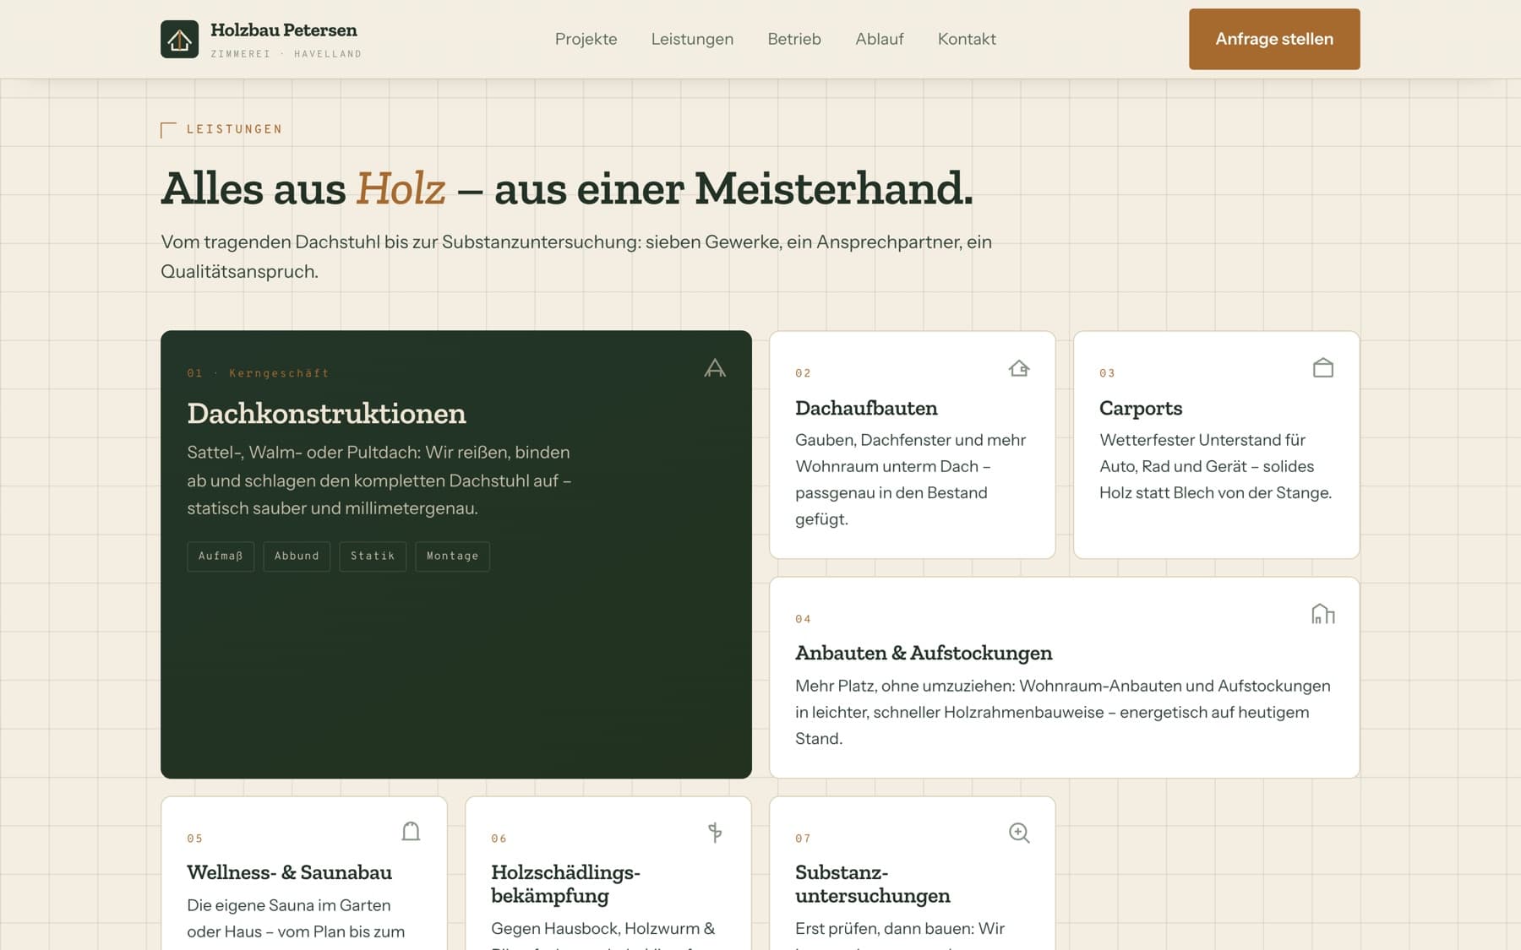The image size is (1521, 950).
Task: Select the Statik tag
Action: [x=373, y=556]
